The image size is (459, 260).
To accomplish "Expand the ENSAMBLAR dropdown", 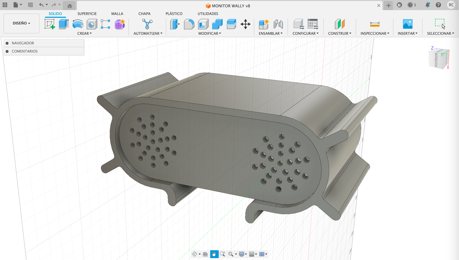I will tap(271, 34).
